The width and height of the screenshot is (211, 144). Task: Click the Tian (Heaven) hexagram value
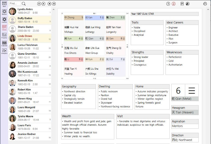coord(185,112)
